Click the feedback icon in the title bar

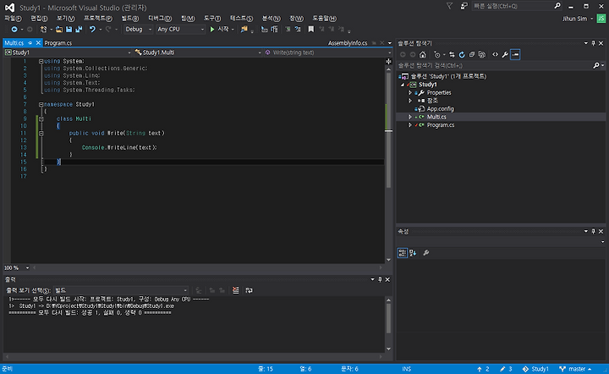pyautogui.click(x=464, y=6)
